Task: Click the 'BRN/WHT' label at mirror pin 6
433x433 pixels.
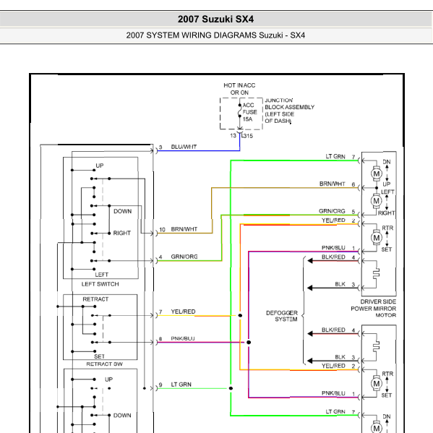Action: [333, 184]
